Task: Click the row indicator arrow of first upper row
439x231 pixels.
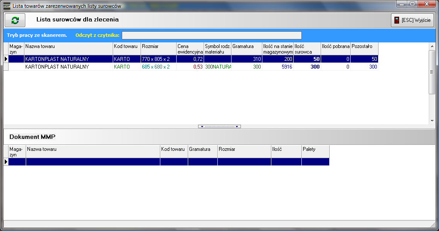Action: pos(6,59)
